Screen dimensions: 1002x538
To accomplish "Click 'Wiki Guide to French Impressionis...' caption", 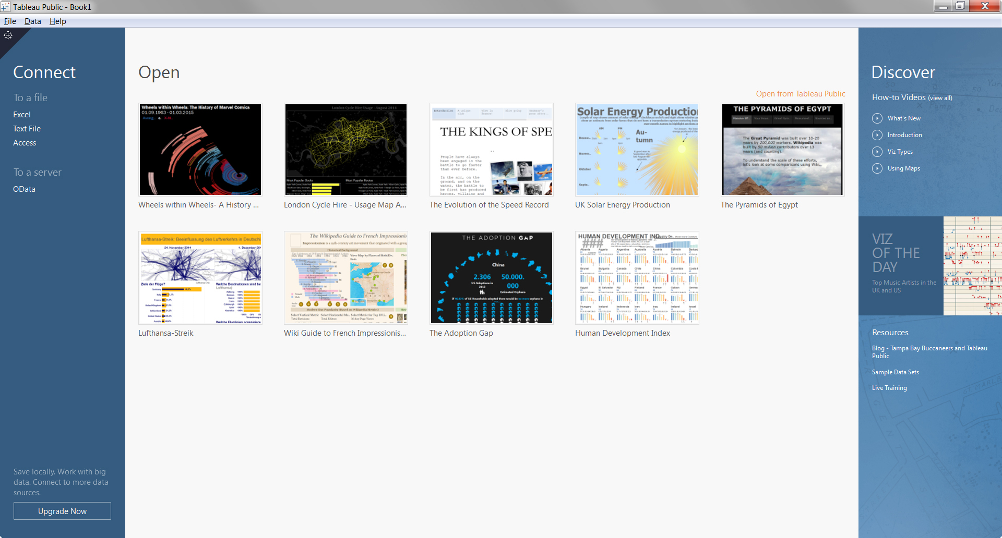I will click(x=345, y=333).
